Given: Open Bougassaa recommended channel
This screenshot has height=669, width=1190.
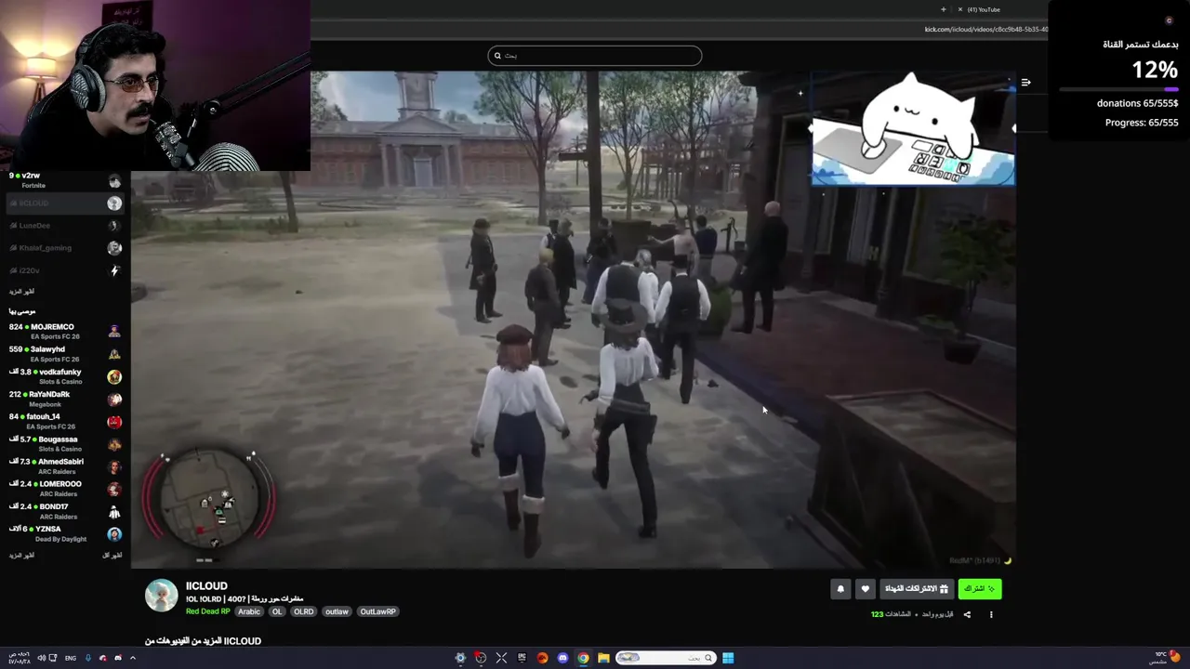Looking at the screenshot, I should click(x=65, y=443).
